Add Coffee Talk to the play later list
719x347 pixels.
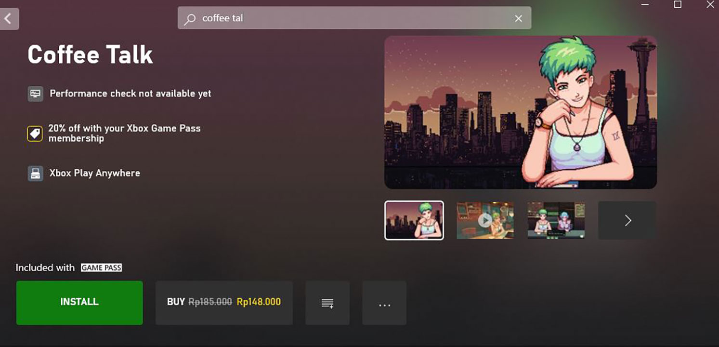click(x=327, y=303)
